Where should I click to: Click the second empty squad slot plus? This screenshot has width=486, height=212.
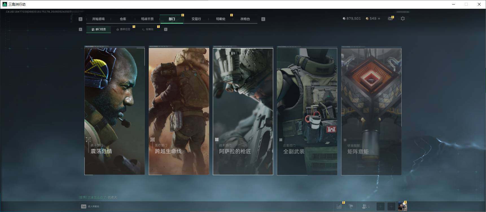pos(391,206)
